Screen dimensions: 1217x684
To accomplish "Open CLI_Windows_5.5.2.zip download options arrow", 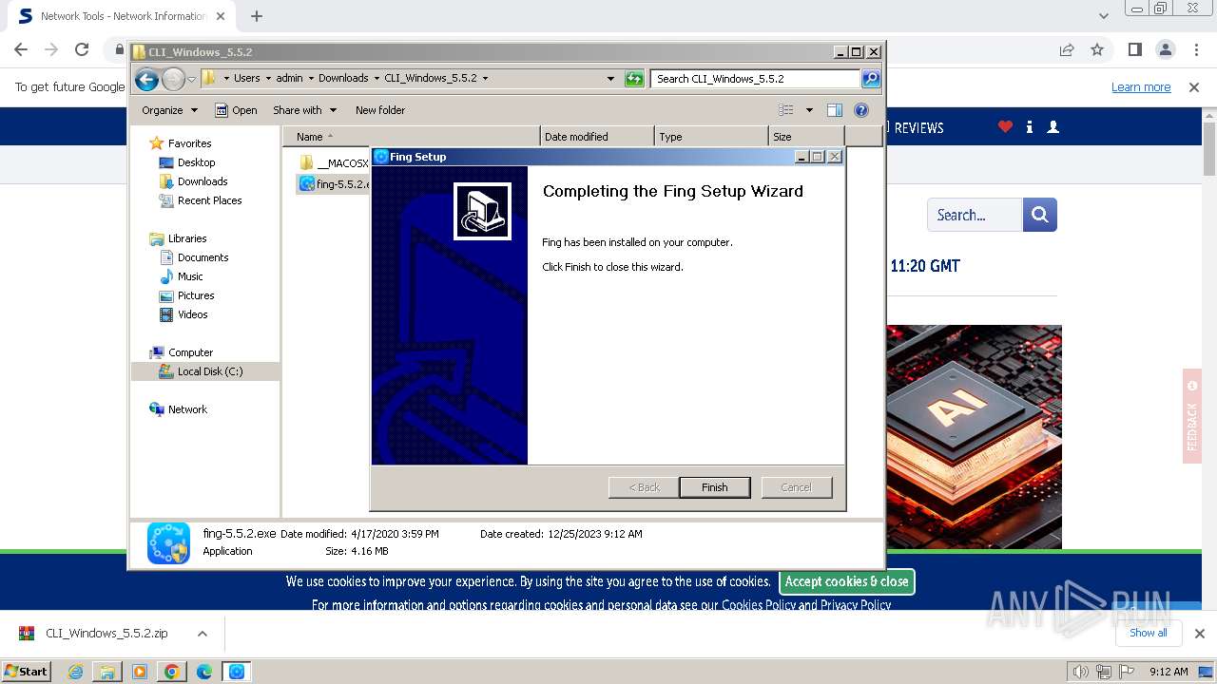I will pos(202,634).
